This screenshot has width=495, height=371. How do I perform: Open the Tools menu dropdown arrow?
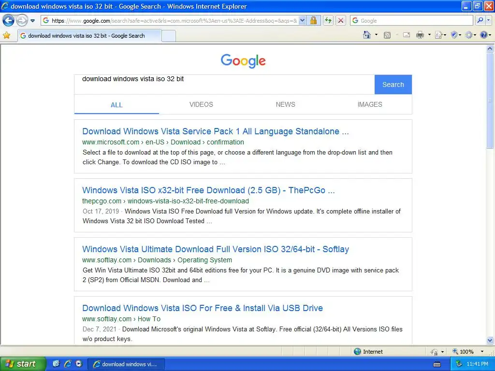(475, 35)
